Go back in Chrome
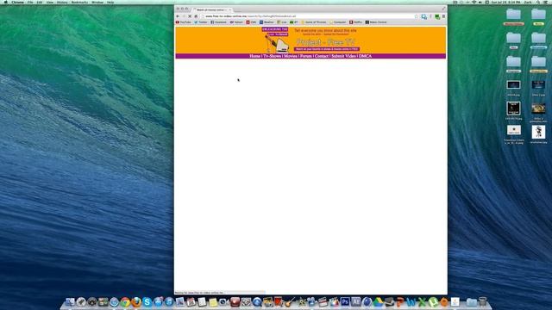Viewport: 552px width, 310px height. pos(178,16)
